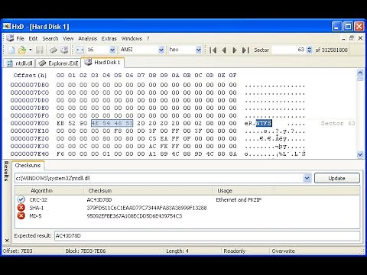Open the Extras menu
The height and width of the screenshot is (275, 367).
[109, 38]
